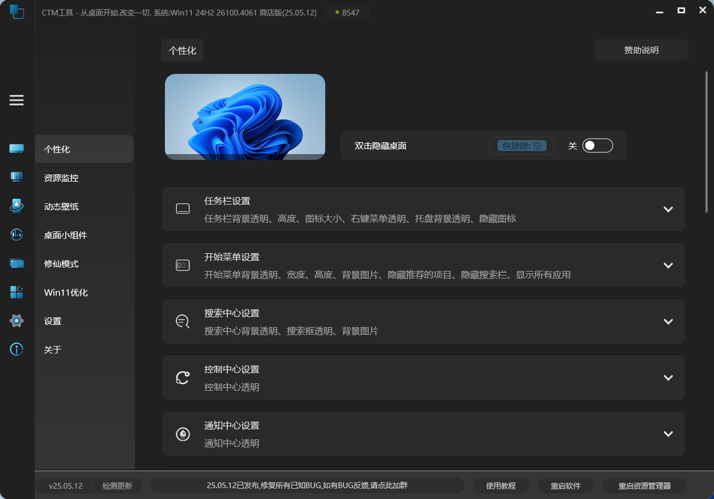Image resolution: width=714 pixels, height=499 pixels.
Task: Click the 个性化 page heading label
Action: pos(182,50)
